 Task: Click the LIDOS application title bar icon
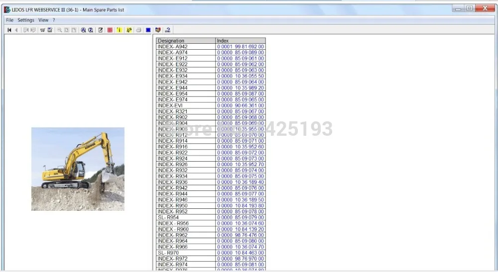[7, 10]
